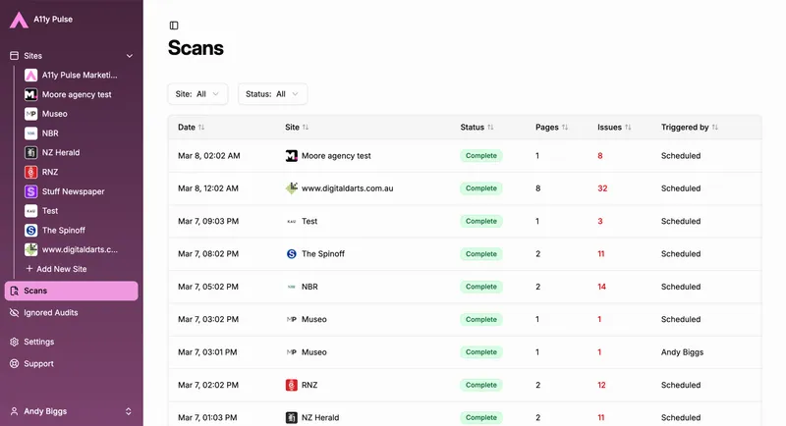786x426 pixels.
Task: Select Museo site icon in sidebar
Action: tap(31, 114)
